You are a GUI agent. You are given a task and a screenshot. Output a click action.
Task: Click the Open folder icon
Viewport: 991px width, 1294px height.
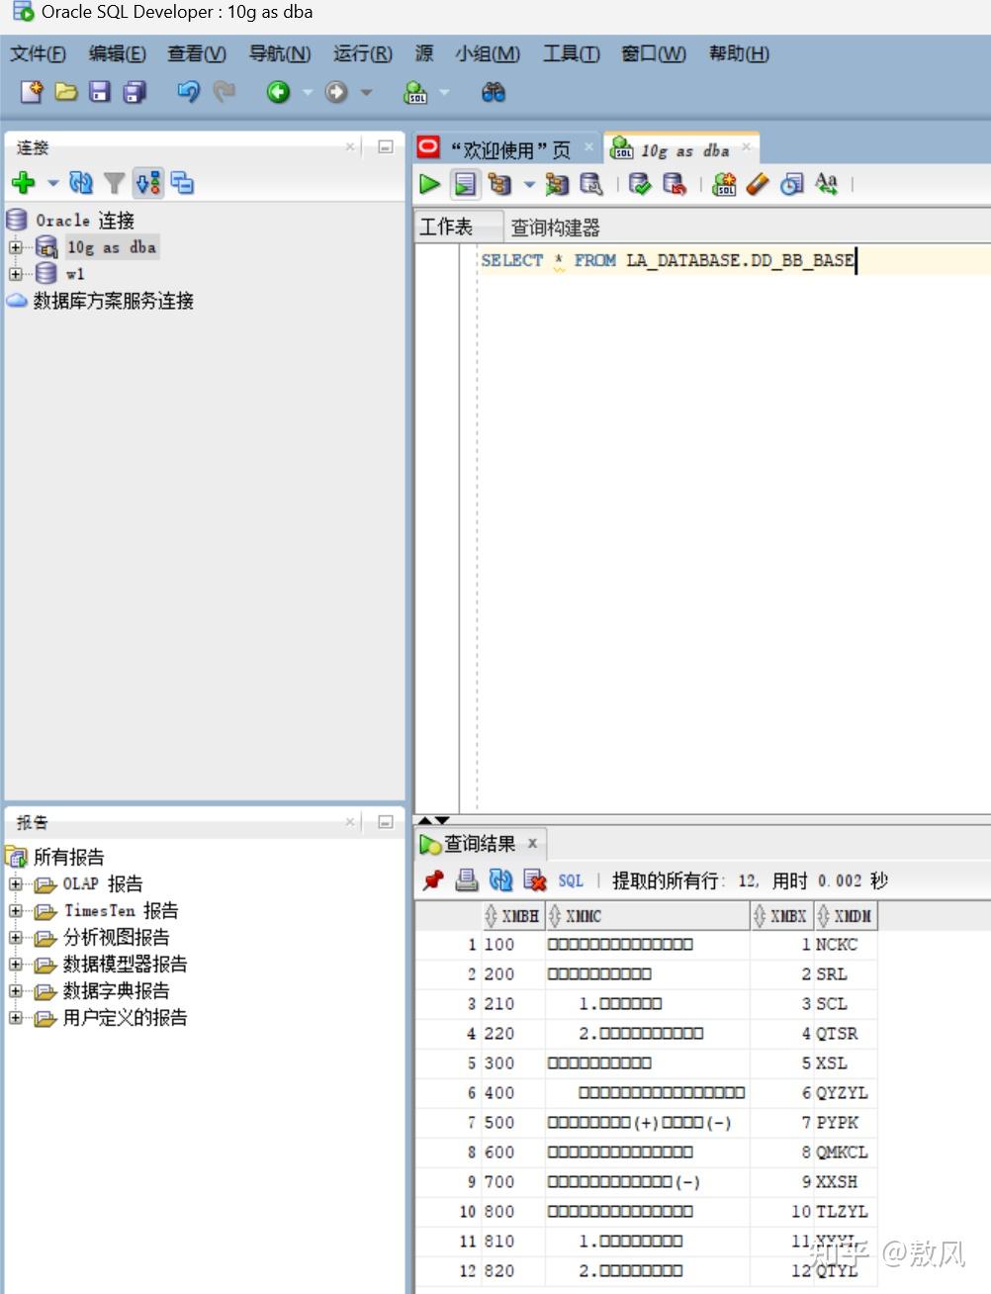(66, 92)
